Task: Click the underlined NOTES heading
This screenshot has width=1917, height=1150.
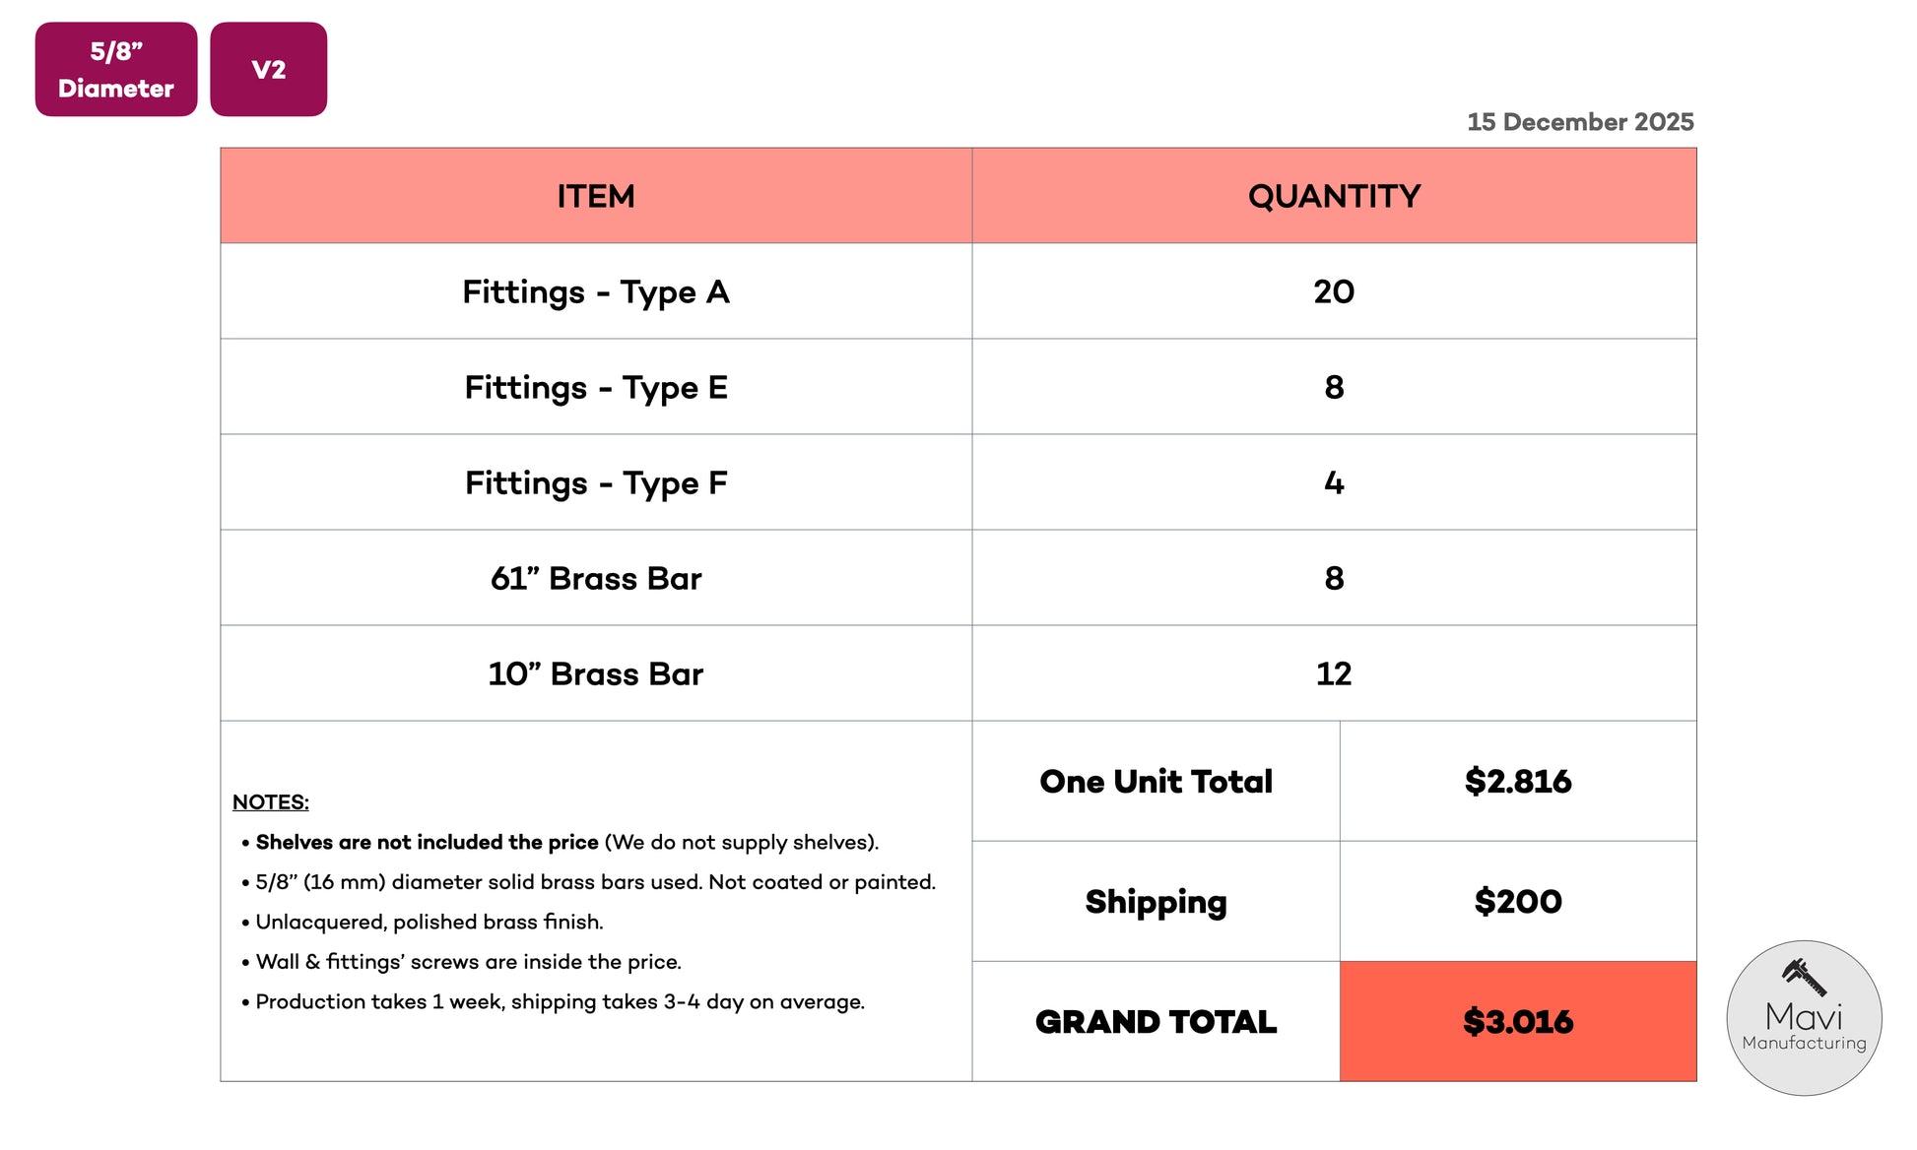Action: click(x=271, y=801)
